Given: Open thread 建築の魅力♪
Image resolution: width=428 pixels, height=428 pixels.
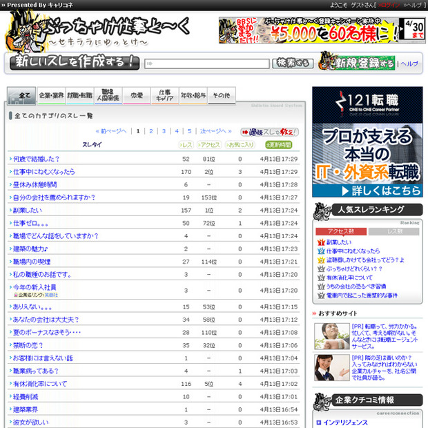Looking at the screenshot, I should (30, 249).
